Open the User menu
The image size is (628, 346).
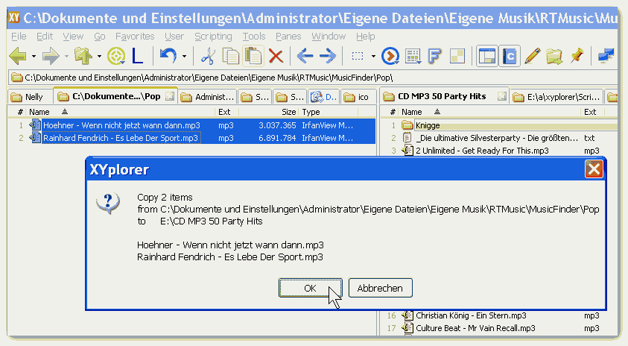coord(174,37)
